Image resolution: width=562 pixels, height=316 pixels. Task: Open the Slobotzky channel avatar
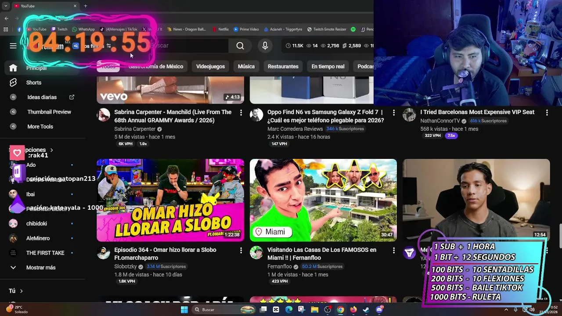104,253
